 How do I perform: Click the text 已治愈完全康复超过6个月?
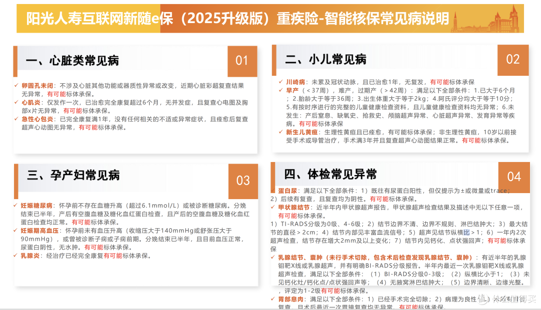[x=122, y=103]
